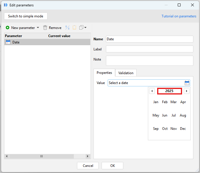Select Dec in month picker
Screen dimensions: 200x173
point(183,129)
